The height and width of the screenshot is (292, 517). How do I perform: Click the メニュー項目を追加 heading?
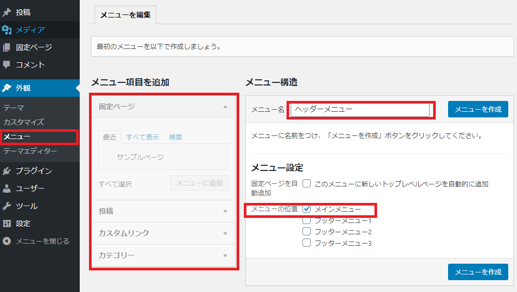coord(130,82)
